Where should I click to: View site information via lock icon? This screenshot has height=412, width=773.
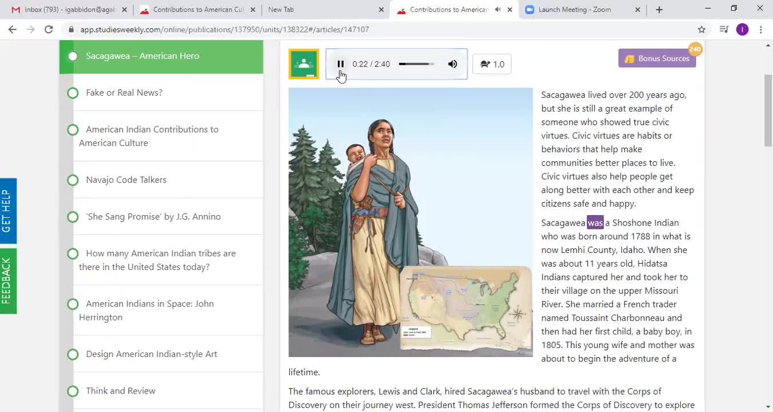coord(71,30)
